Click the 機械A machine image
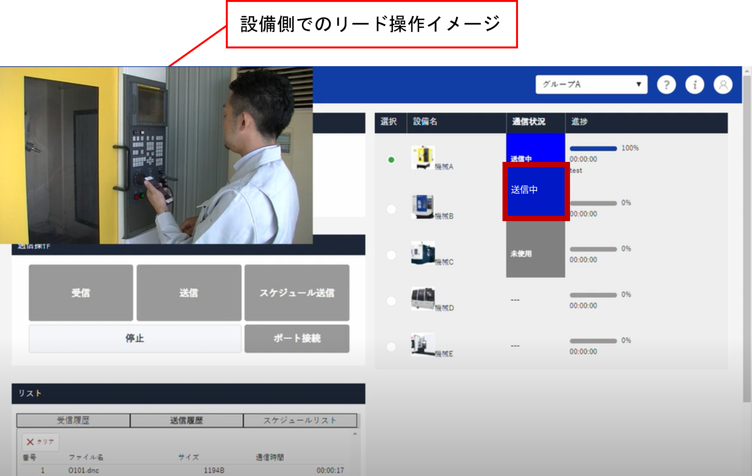The height and width of the screenshot is (476, 752). coord(423,157)
